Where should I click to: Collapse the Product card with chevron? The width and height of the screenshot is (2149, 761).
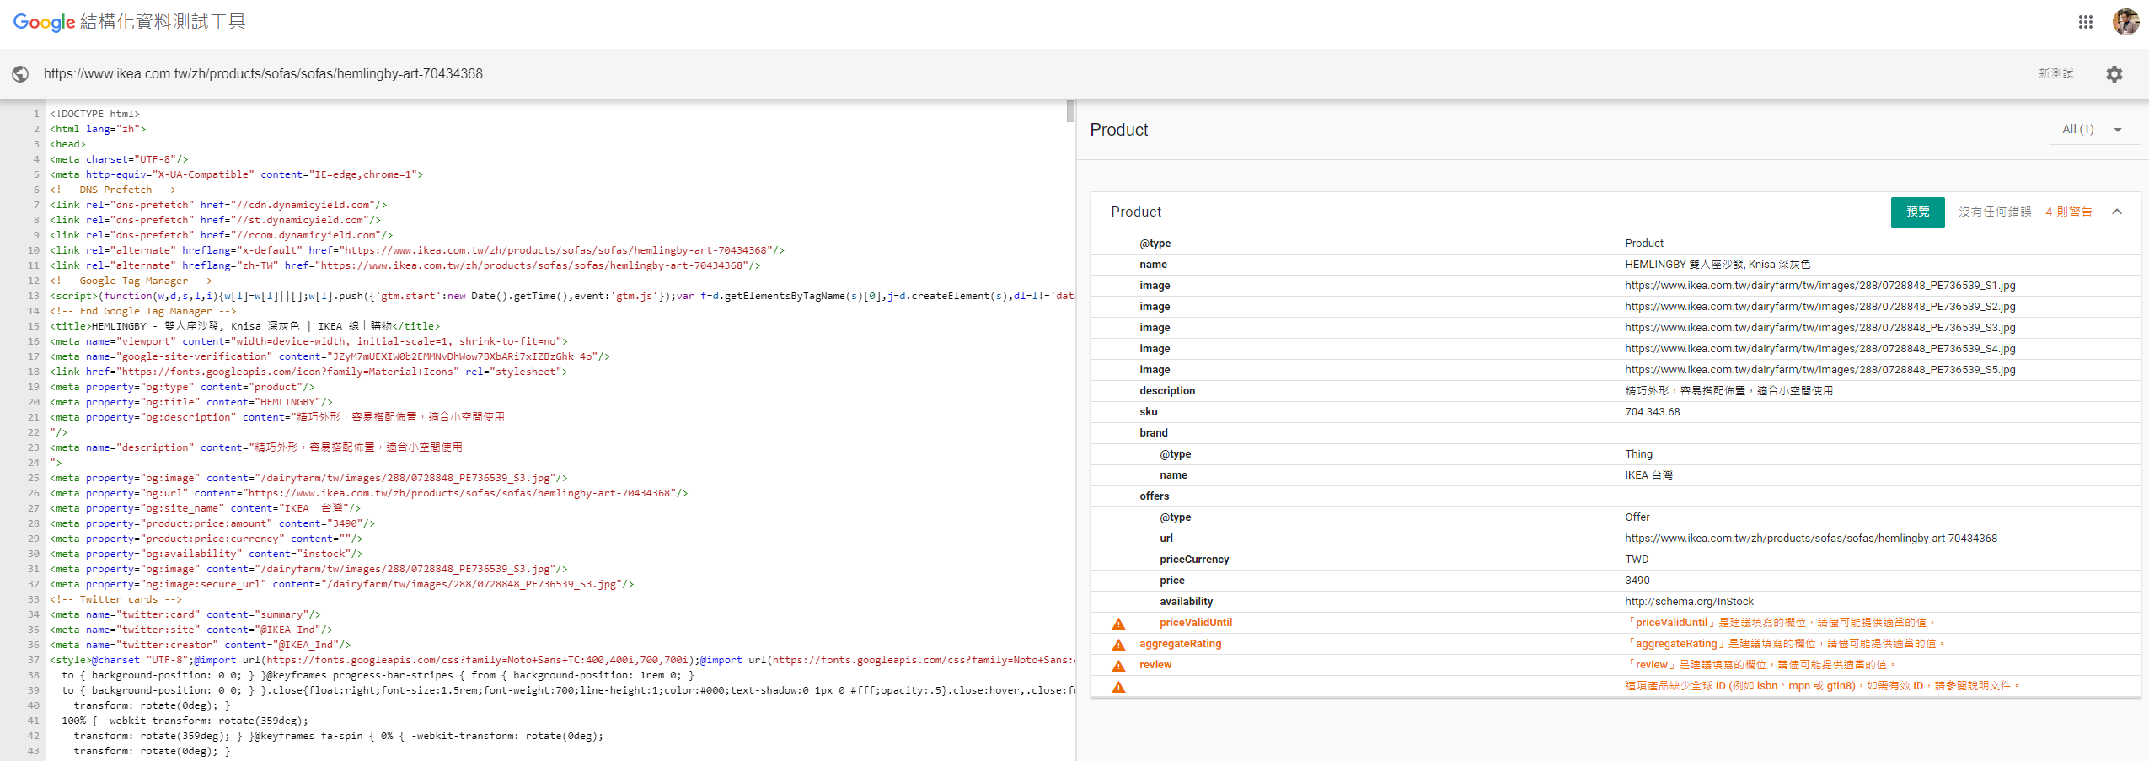pyautogui.click(x=2117, y=212)
